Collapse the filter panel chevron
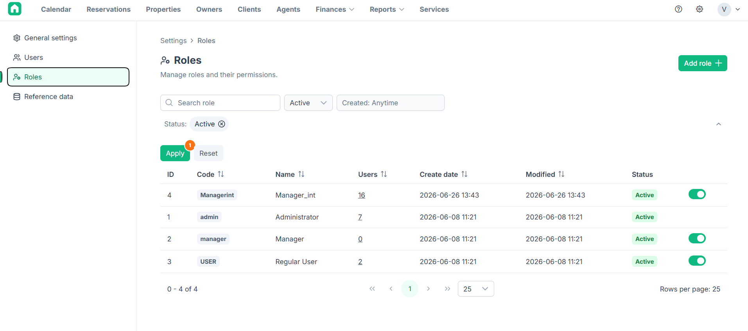 (719, 124)
